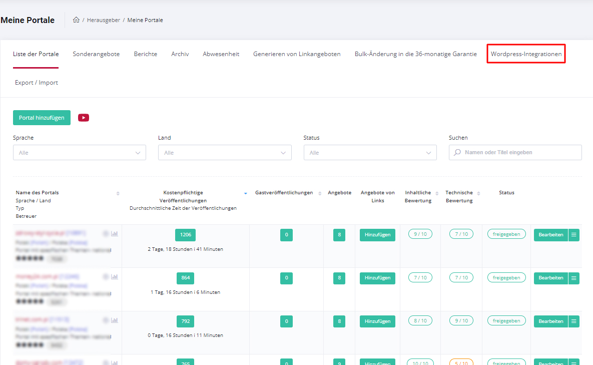Switch to Liste der Portale tab

(36, 54)
